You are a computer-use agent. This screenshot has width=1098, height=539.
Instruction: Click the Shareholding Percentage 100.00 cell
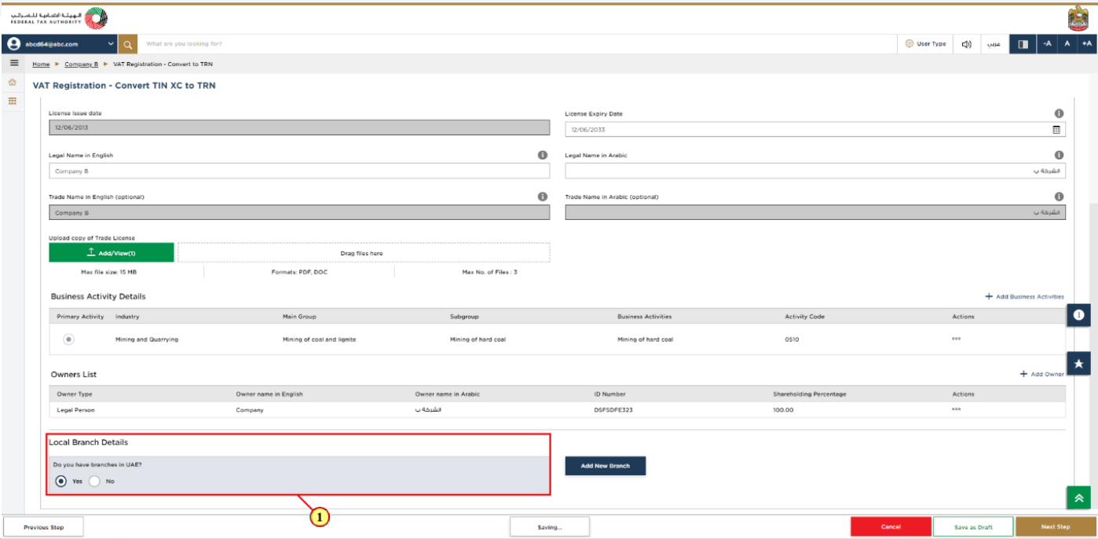click(784, 410)
